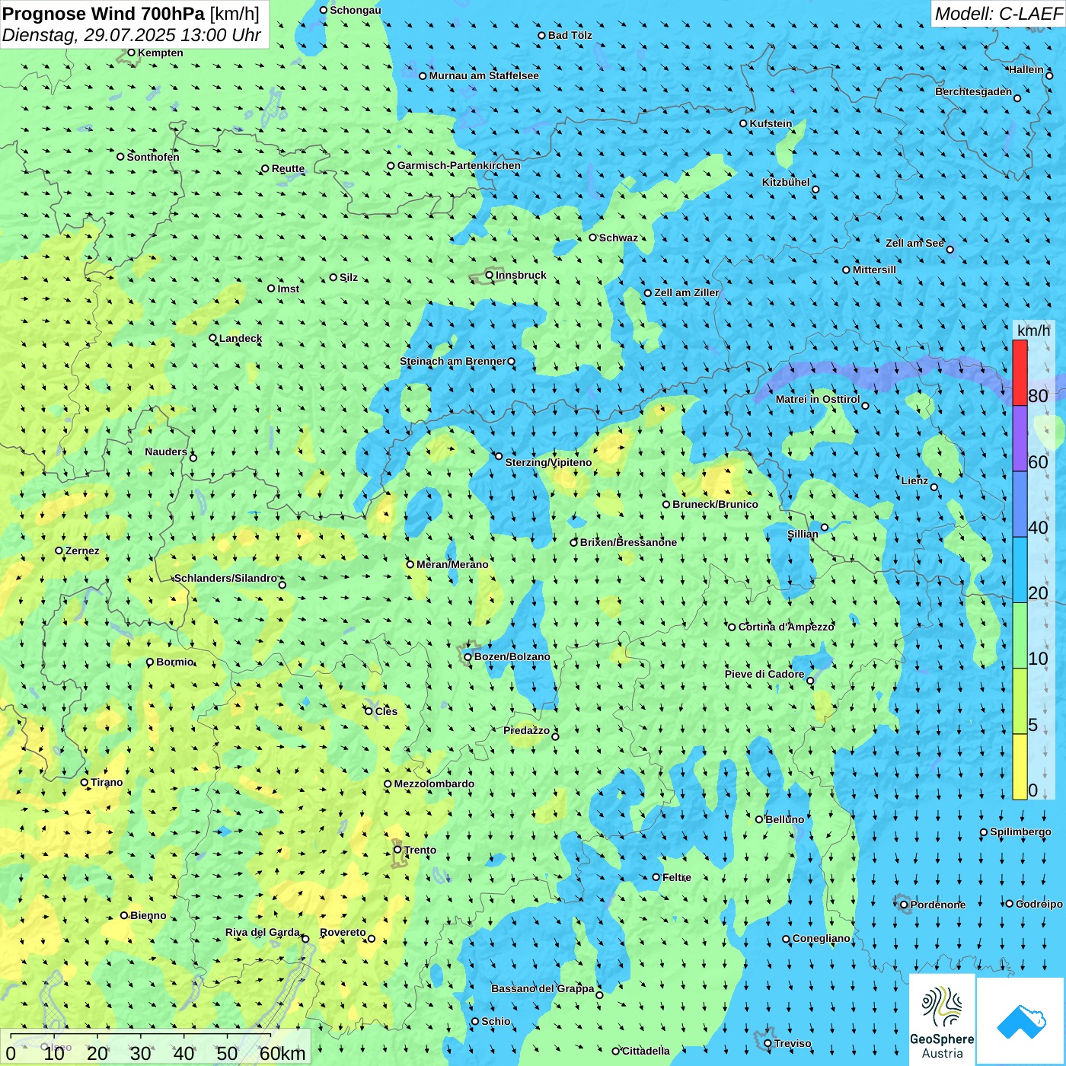
Task: Click the yellow 0–5 km/h legend segment
Action: (x=1020, y=766)
